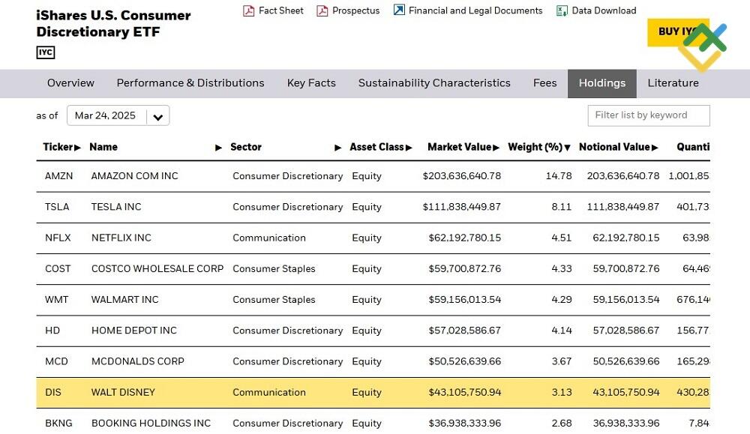Click Netflix weight value 4.51
Image resolution: width=750 pixels, height=434 pixels.
tap(562, 238)
